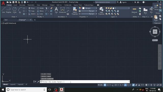Activate the Scale command
Screen dimensions: 163x92
pyautogui.click(x=40, y=14)
